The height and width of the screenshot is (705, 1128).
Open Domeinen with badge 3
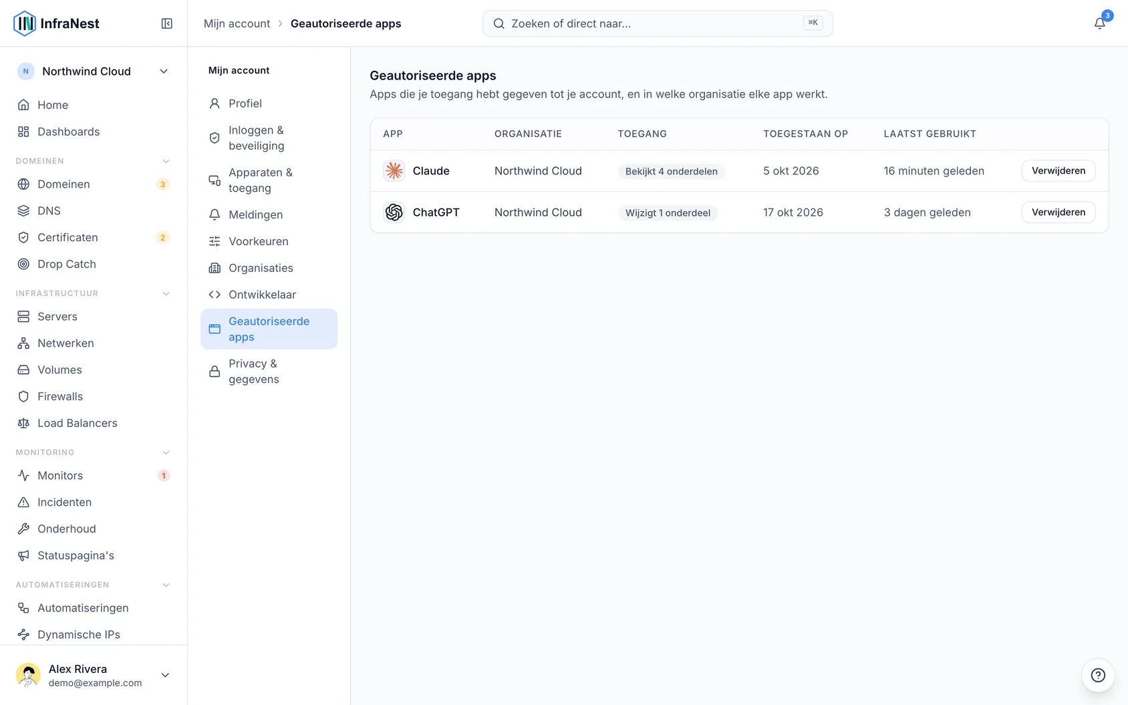[x=94, y=184]
